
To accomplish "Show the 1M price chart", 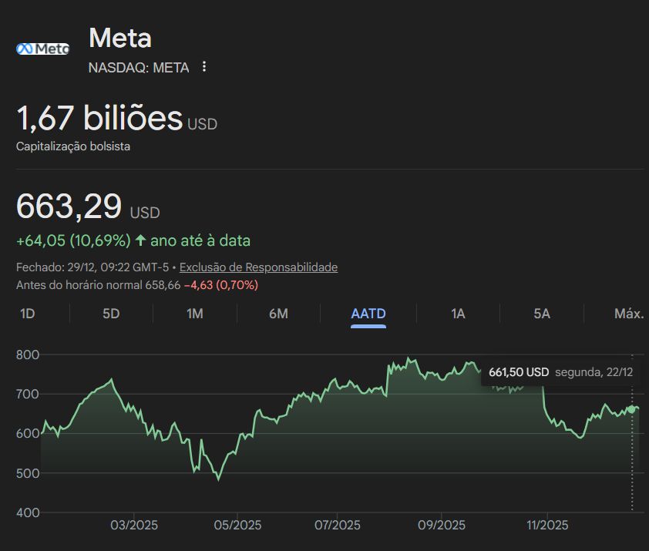I will pyautogui.click(x=195, y=314).
